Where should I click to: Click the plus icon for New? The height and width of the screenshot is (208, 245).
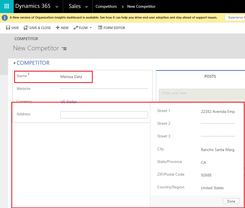[x=58, y=28]
